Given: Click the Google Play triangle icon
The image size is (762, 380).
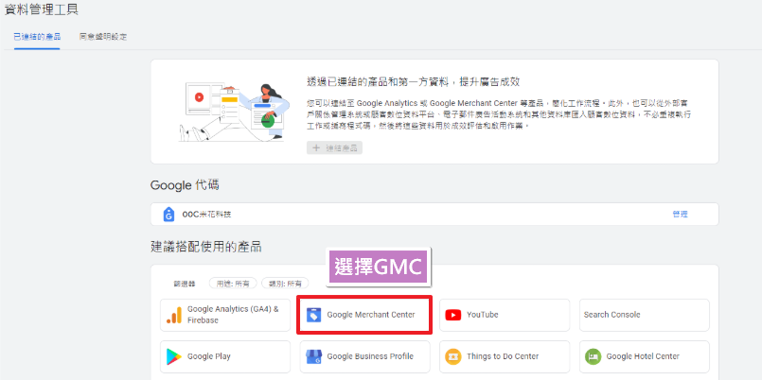Looking at the screenshot, I should point(174,356).
